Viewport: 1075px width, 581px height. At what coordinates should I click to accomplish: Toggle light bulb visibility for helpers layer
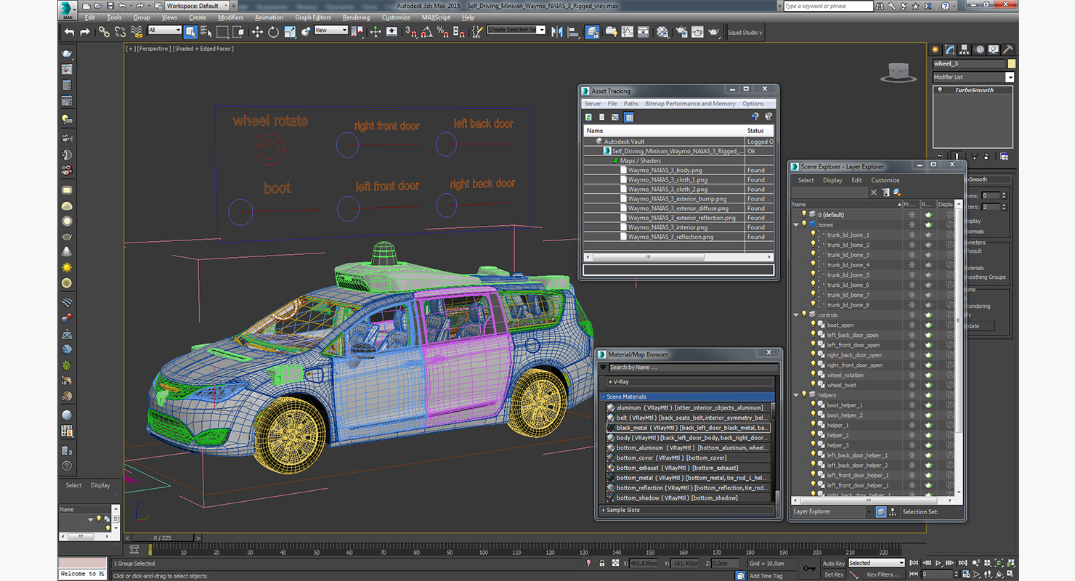pos(804,395)
